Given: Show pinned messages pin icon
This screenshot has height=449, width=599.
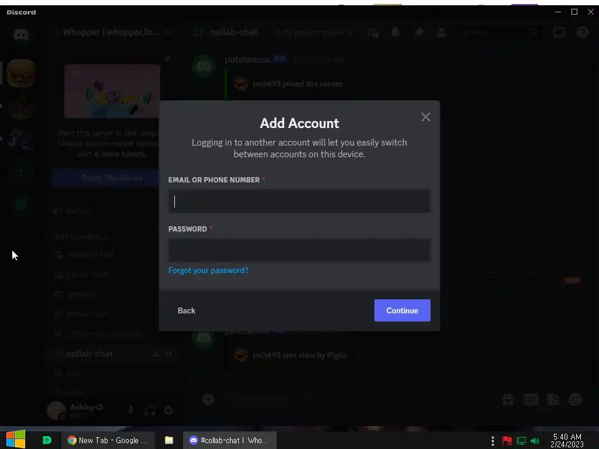Looking at the screenshot, I should pos(419,33).
